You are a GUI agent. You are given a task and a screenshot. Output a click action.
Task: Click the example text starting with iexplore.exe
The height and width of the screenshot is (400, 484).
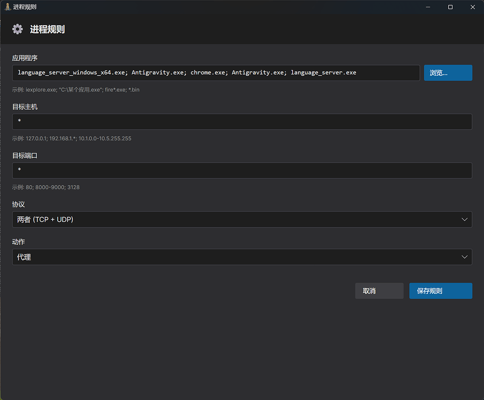76,90
